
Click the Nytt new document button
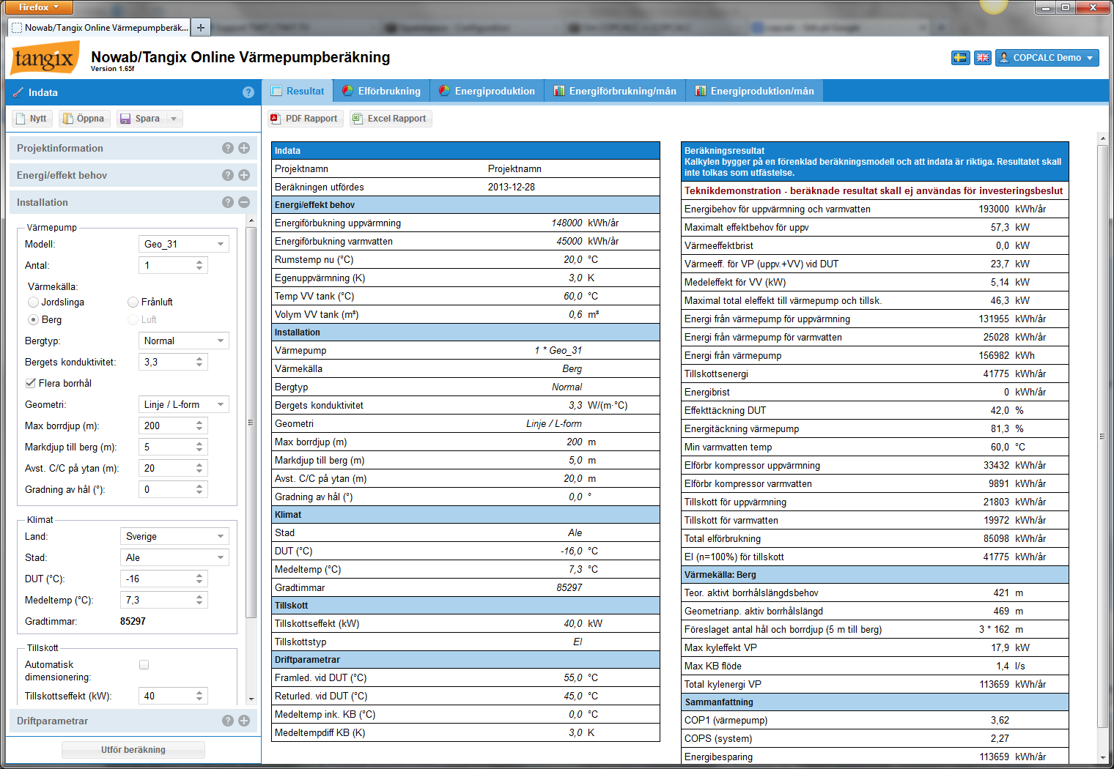(32, 119)
